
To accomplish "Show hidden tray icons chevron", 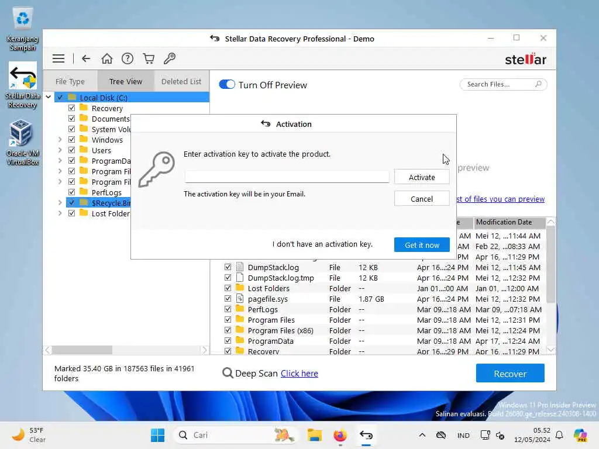I will (422, 435).
